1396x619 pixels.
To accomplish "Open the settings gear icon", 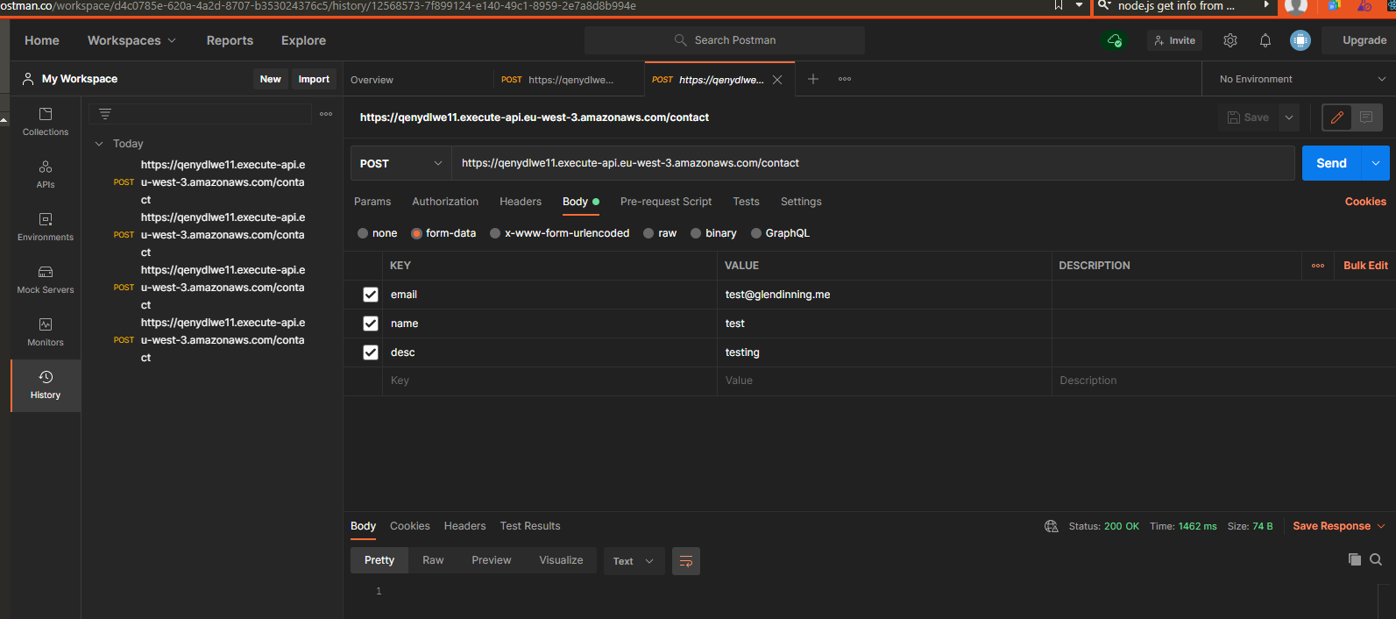I will click(1230, 40).
